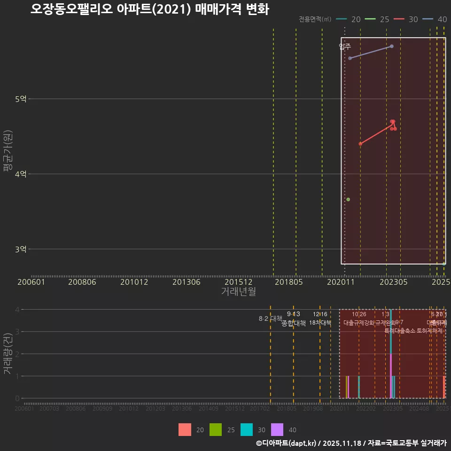Open the 디아파트(dapt.kr) source credit link
This screenshot has height=451, width=451.
[x=286, y=443]
